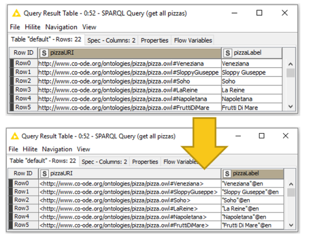Minimize the upper Query Result Table window

tap(235, 13)
